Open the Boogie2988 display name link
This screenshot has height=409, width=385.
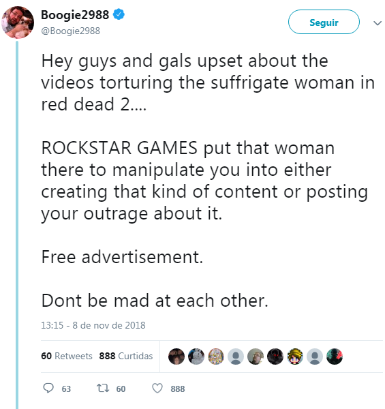(75, 14)
